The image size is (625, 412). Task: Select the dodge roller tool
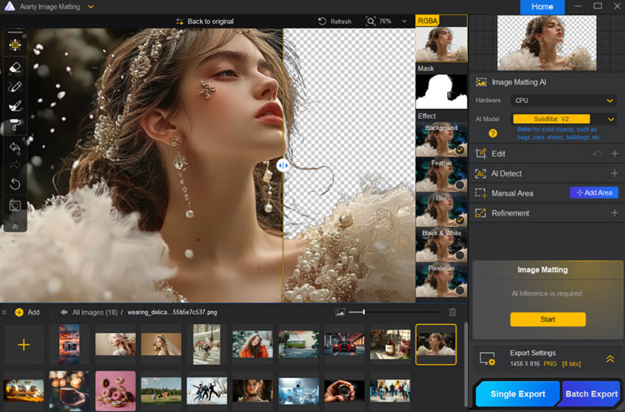point(15,126)
